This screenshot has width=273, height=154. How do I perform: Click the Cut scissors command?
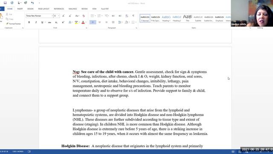(x=9, y=14)
